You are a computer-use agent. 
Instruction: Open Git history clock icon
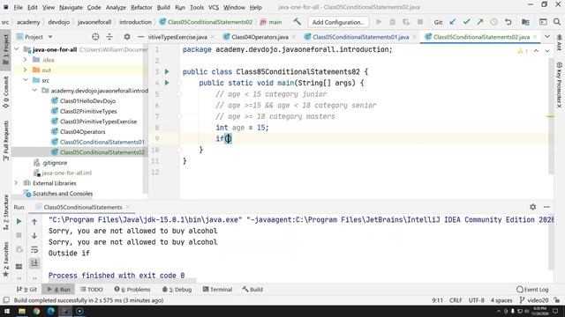494,22
